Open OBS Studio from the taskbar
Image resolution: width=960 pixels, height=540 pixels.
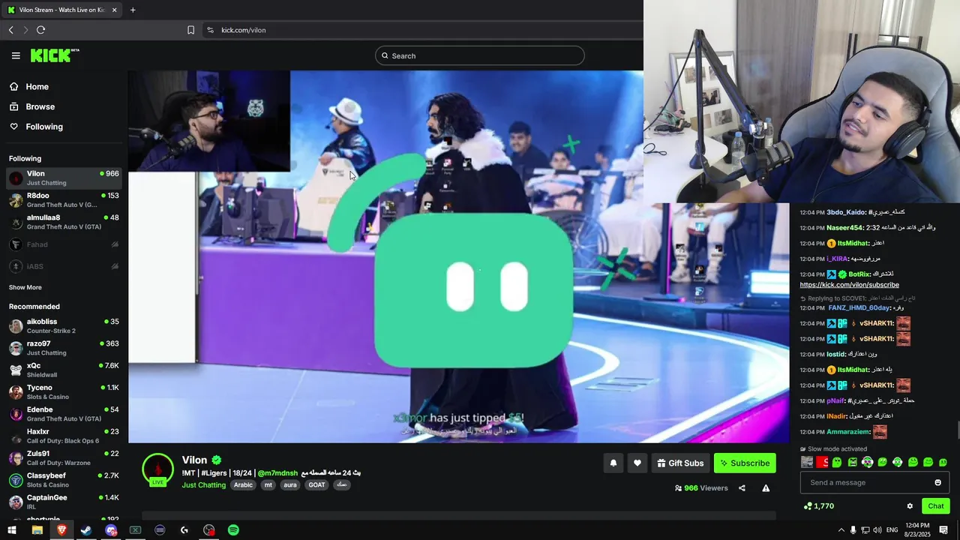pos(208,530)
